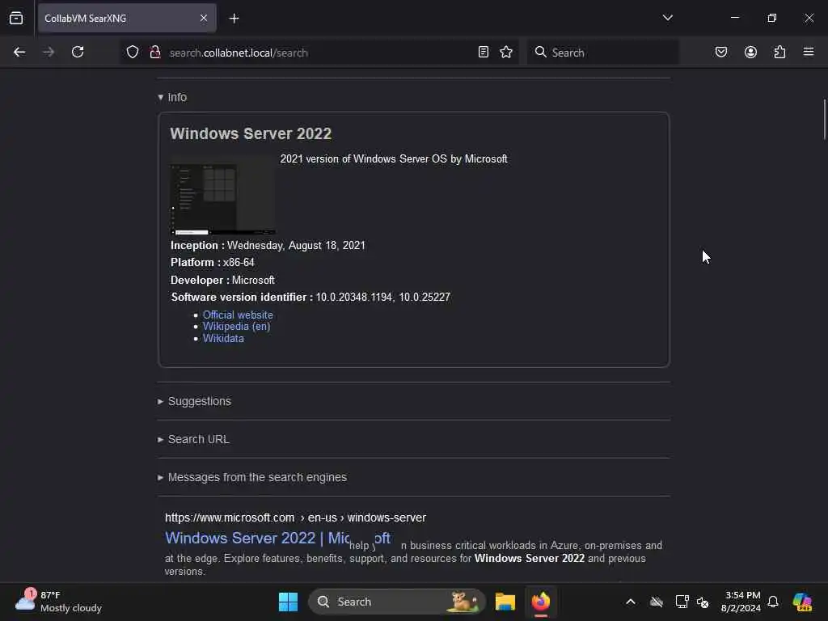
Task: Open a new tab with plus button
Action: (x=234, y=19)
